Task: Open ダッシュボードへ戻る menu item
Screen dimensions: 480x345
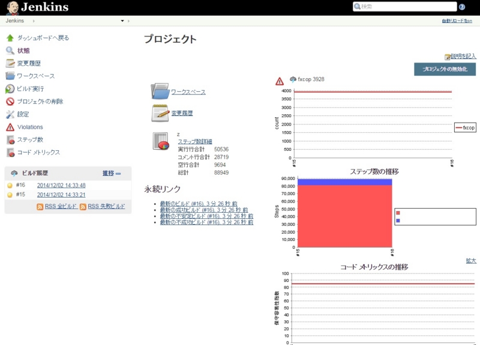Action: [x=43, y=38]
